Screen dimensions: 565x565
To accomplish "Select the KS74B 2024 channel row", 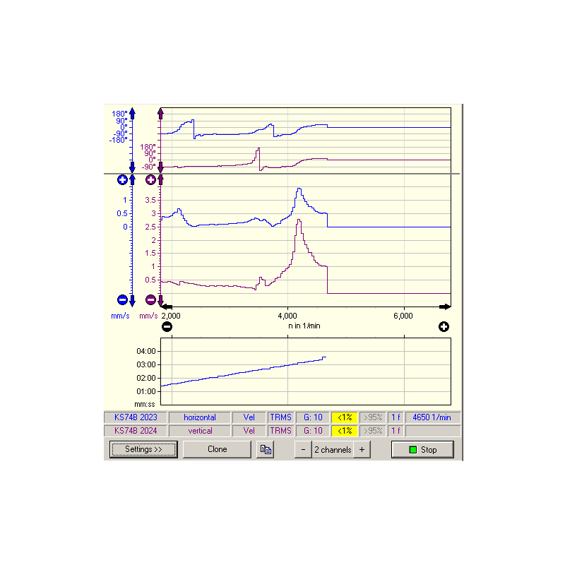I will click(136, 430).
